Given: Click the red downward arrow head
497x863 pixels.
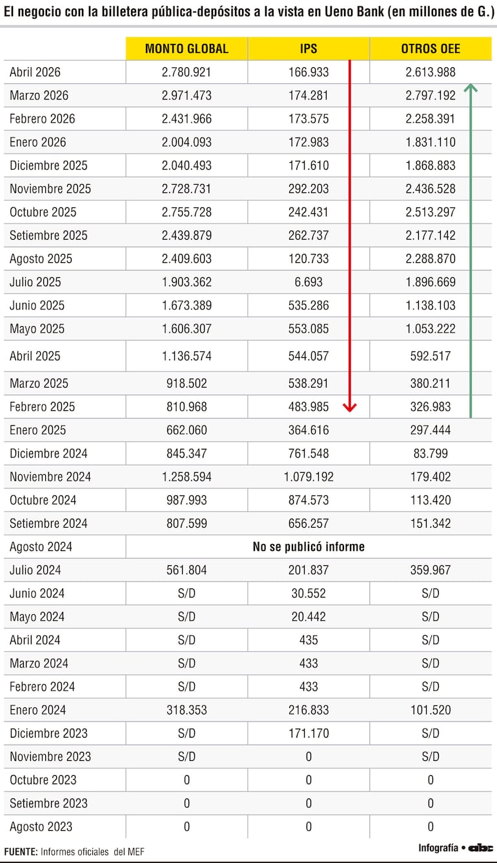Looking at the screenshot, I should point(349,407).
